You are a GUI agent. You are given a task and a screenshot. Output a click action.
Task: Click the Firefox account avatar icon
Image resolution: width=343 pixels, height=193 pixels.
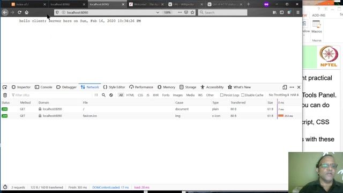click(289, 12)
